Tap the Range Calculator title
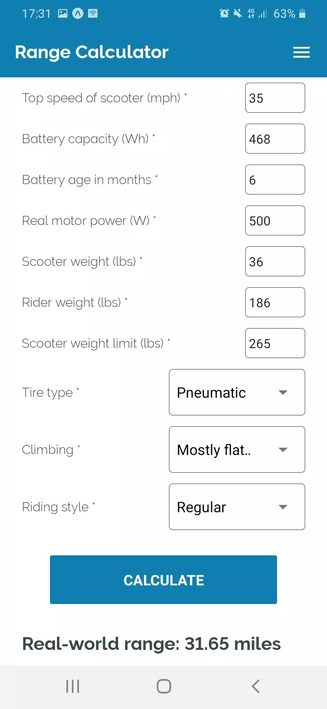Image resolution: width=327 pixels, height=709 pixels. (91, 52)
